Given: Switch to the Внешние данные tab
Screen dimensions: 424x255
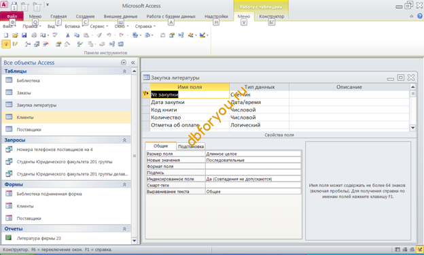Looking at the screenshot, I should [x=120, y=16].
